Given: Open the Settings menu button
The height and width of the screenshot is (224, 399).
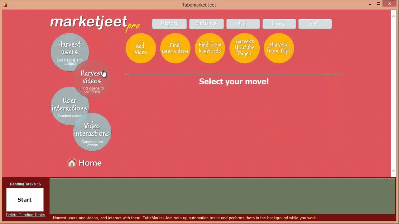Looking at the screenshot, I should 206,24.
